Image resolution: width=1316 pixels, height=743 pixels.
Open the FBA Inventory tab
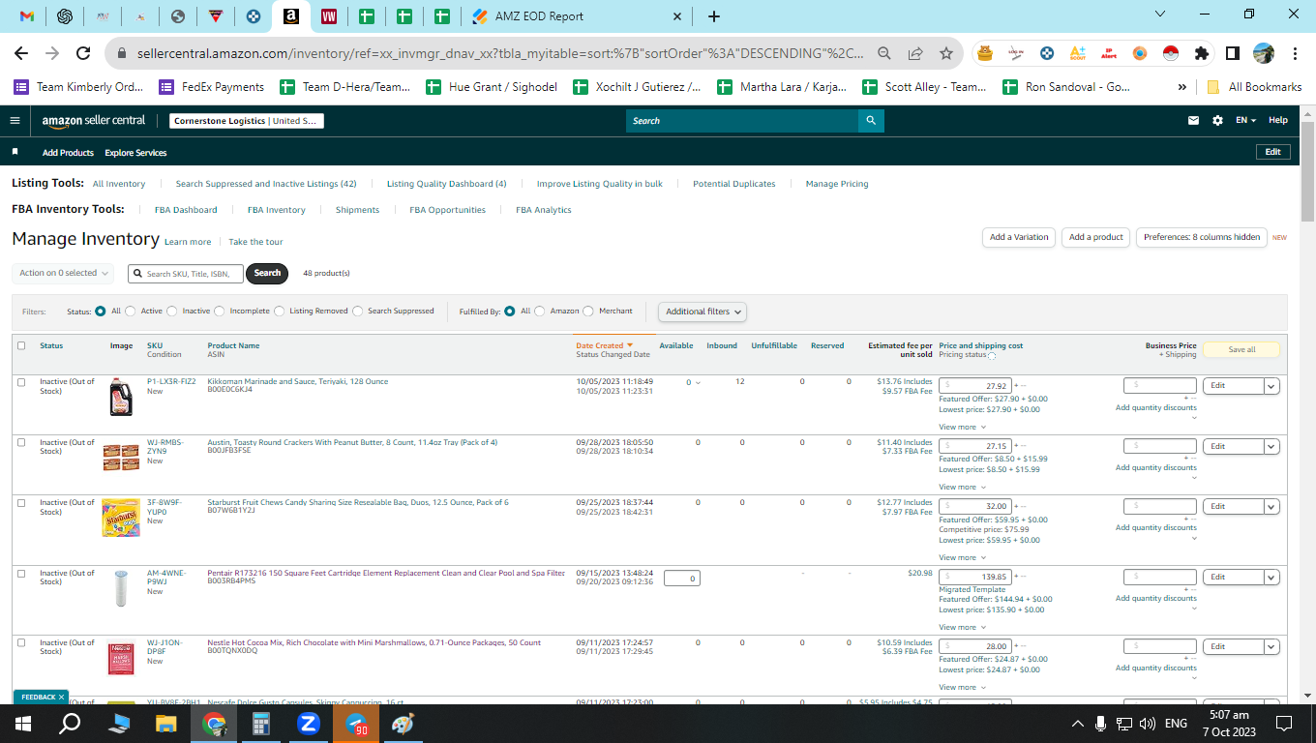click(x=276, y=210)
